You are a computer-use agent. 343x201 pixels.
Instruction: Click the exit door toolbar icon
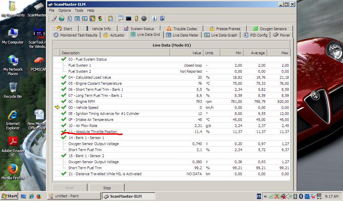tap(162, 18)
